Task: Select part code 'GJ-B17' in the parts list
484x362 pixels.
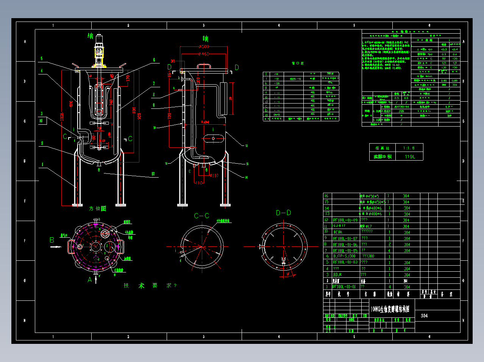Action: tap(339, 226)
